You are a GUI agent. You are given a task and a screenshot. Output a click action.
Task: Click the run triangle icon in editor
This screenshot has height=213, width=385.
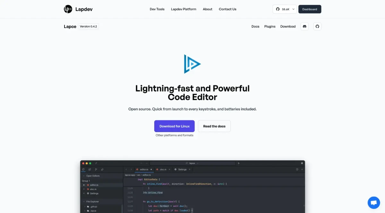(239, 163)
